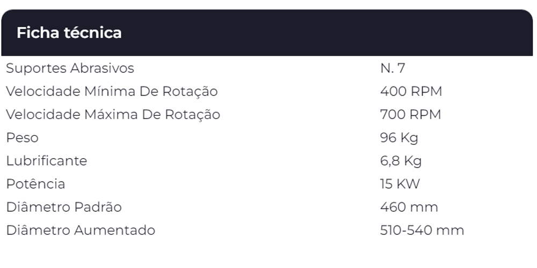Click the 510-540 mm value
The height and width of the screenshot is (268, 537).
(x=422, y=230)
